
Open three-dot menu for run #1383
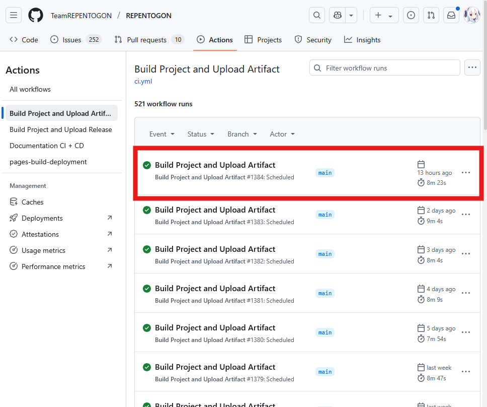click(465, 214)
